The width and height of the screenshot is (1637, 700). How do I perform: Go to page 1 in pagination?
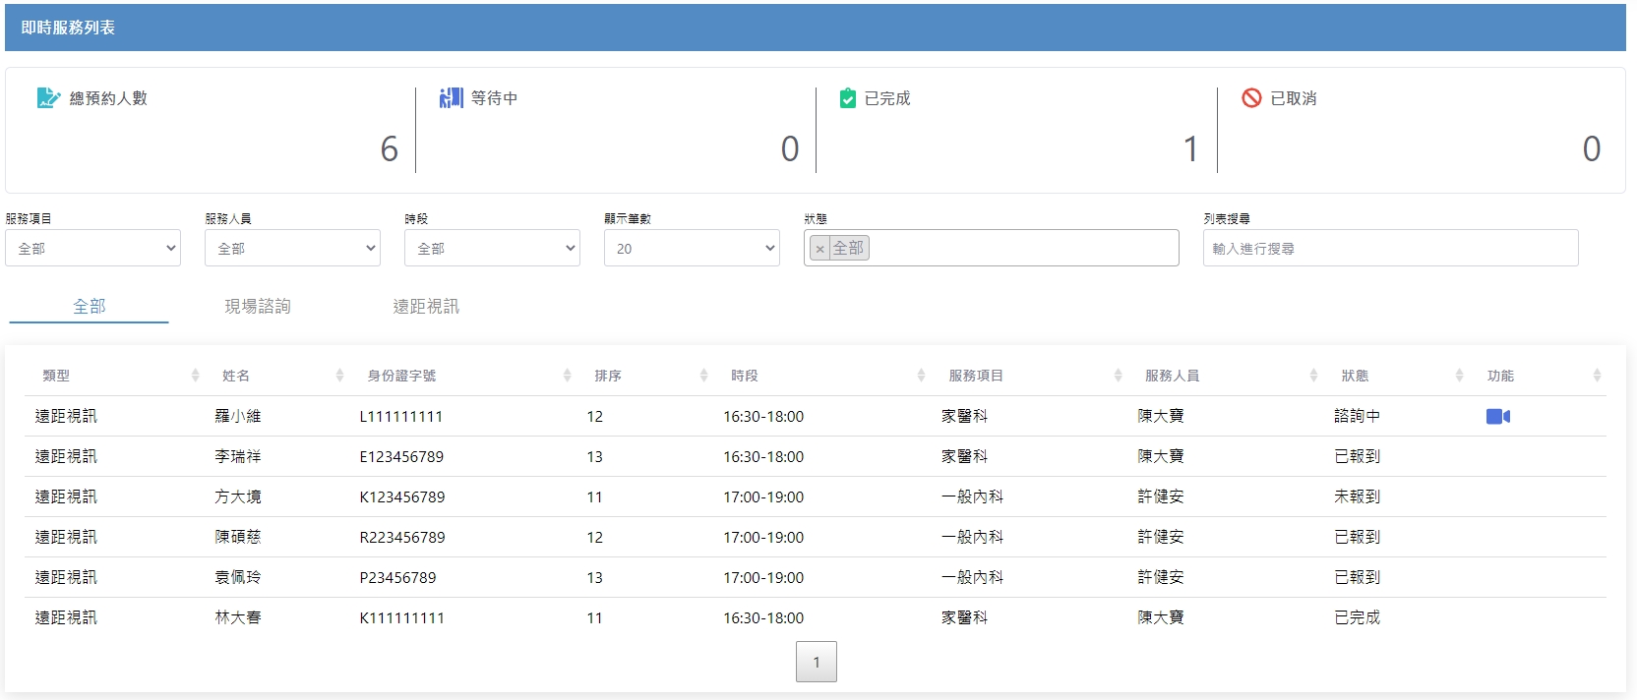[817, 662]
